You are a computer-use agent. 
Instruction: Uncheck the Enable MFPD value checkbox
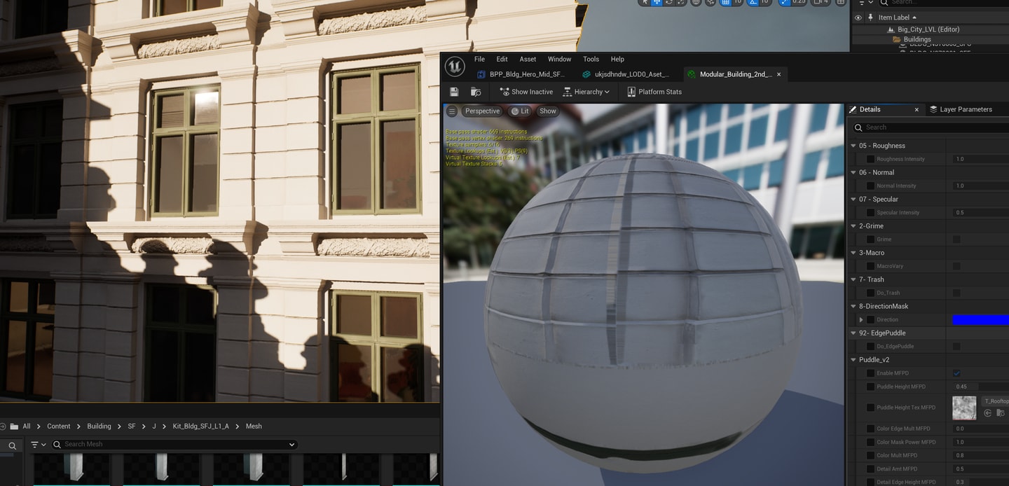956,373
